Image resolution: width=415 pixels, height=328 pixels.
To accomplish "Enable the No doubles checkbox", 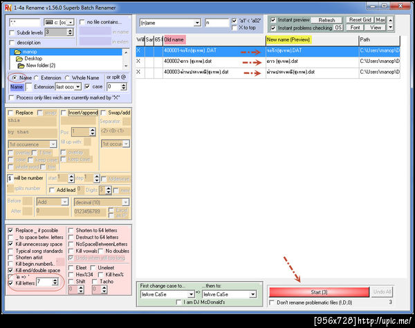I will pos(100,251).
